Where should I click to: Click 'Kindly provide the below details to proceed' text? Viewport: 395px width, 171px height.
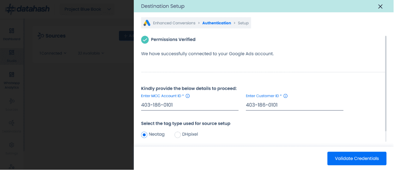pyautogui.click(x=189, y=89)
